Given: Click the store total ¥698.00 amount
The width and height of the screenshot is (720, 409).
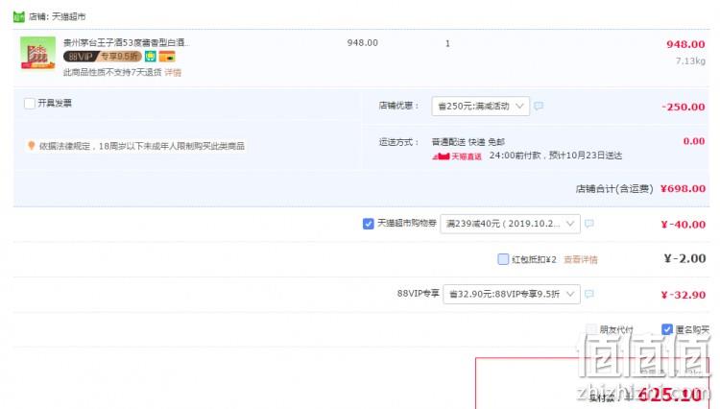Looking at the screenshot, I should pos(683,189).
